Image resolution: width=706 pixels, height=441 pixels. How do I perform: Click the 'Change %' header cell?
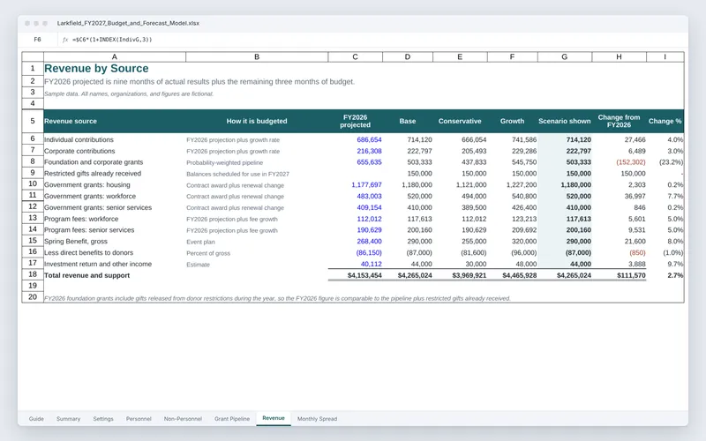(x=665, y=121)
